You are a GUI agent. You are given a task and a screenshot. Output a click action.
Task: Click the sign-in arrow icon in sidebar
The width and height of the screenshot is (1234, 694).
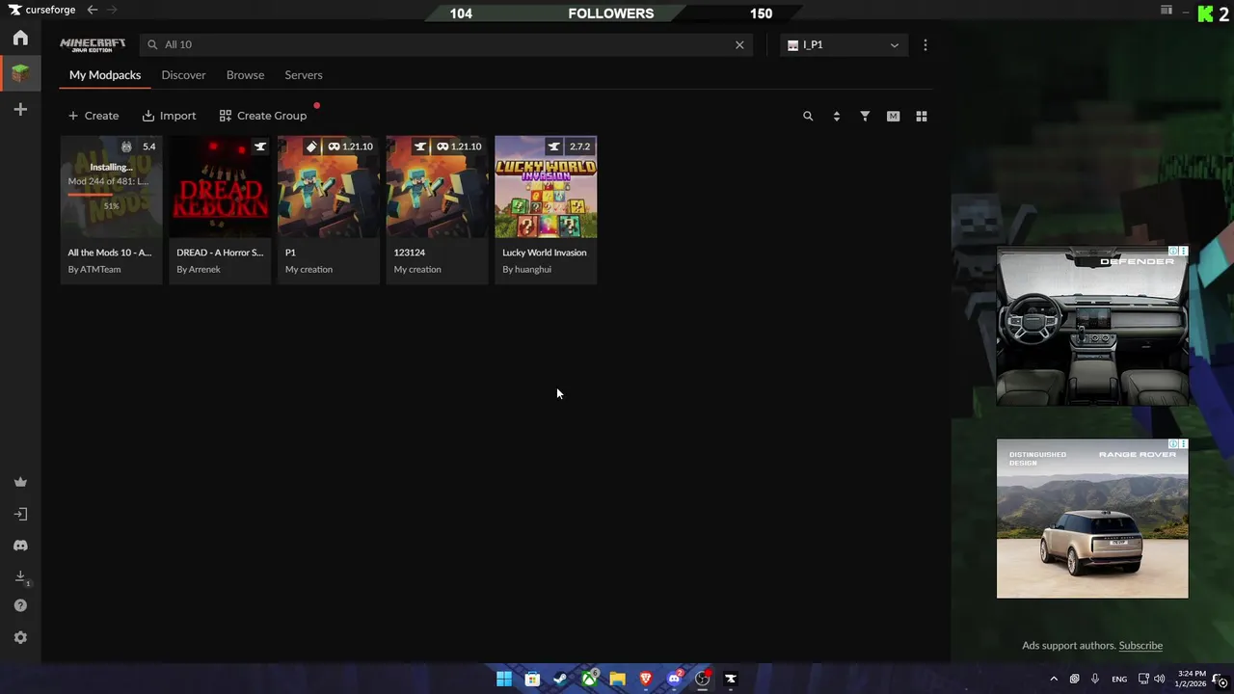click(20, 515)
